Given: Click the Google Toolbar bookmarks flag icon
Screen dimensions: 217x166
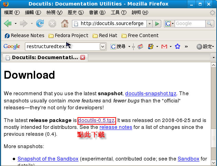Looking at the screenshot, I should pos(151,46).
